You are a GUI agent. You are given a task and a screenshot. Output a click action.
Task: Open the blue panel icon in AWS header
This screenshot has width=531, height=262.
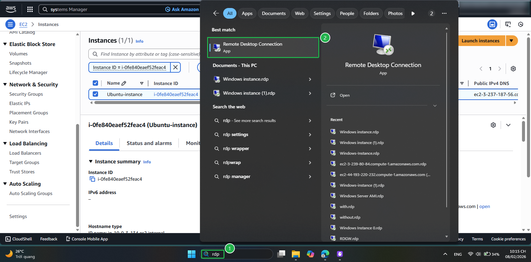tap(492, 24)
